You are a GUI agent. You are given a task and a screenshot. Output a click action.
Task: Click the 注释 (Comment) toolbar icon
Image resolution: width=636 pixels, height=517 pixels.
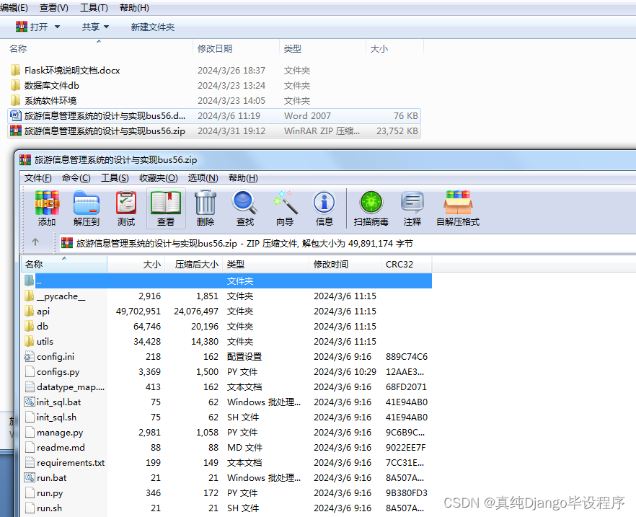coord(412,203)
